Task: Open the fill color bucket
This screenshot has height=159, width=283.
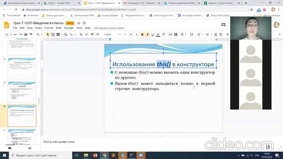Action: pos(81,34)
